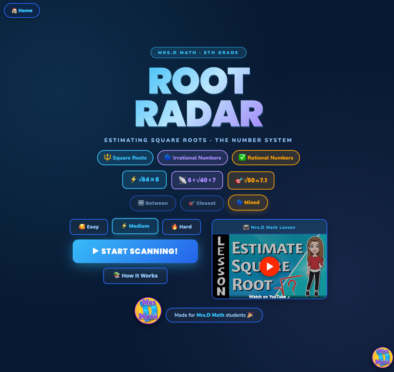This screenshot has width=394, height=372.
Task: Click the Estimating Square Roots subtitle text
Action: pyautogui.click(x=198, y=140)
